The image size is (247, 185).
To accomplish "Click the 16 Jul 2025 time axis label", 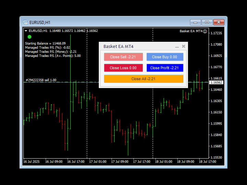I will click(31, 162).
